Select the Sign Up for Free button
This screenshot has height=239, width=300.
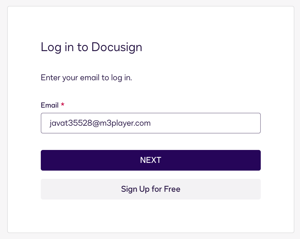pyautogui.click(x=151, y=189)
